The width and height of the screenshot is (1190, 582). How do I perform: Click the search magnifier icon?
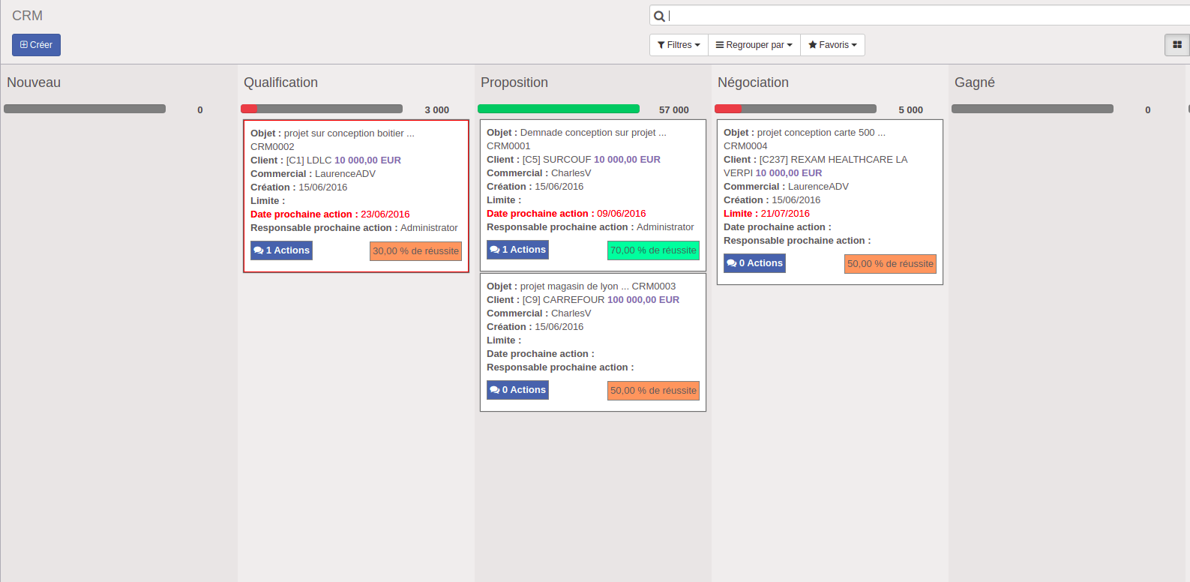tap(659, 16)
